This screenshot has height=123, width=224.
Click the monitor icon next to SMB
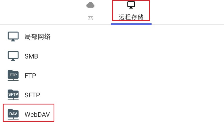[x=13, y=56]
